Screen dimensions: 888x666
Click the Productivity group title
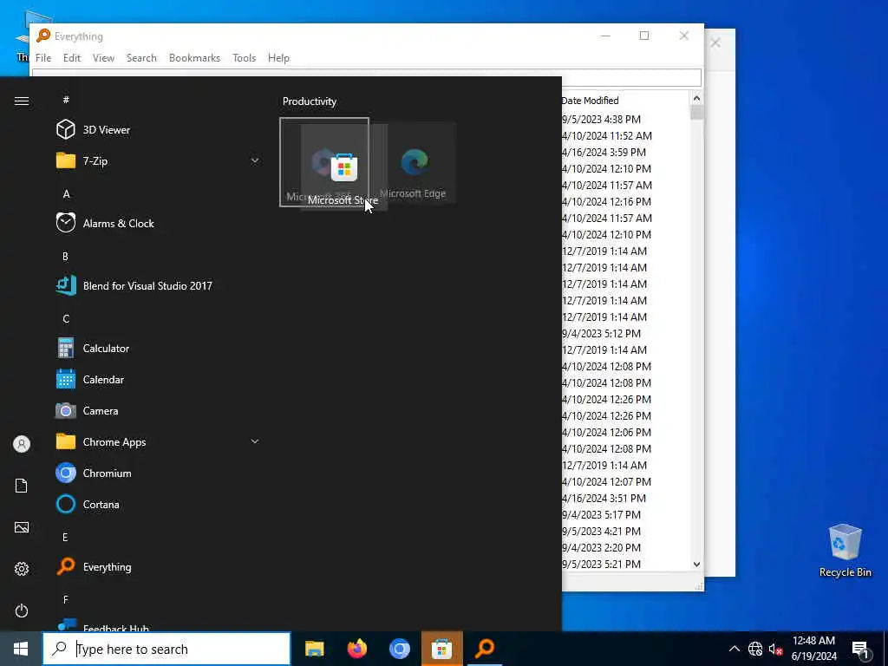click(310, 101)
